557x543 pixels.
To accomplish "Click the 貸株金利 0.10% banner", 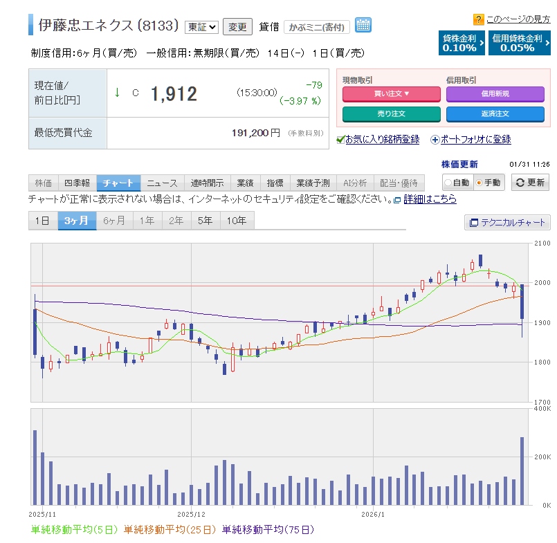I will click(x=460, y=43).
